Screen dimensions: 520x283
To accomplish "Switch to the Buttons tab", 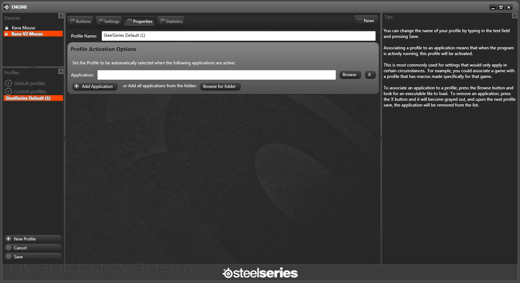I will click(80, 21).
